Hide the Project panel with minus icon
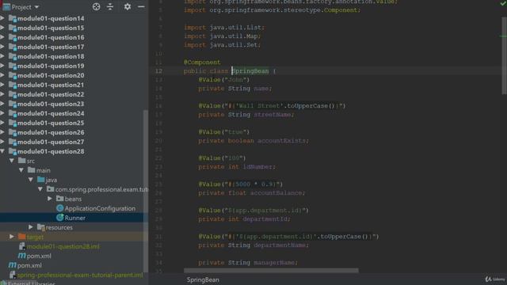The height and width of the screenshot is (285, 507). coord(141,6)
